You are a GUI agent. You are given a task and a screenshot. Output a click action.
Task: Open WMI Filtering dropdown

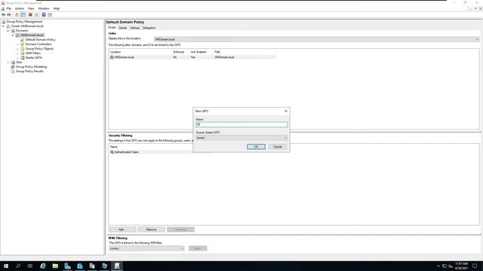point(146,248)
